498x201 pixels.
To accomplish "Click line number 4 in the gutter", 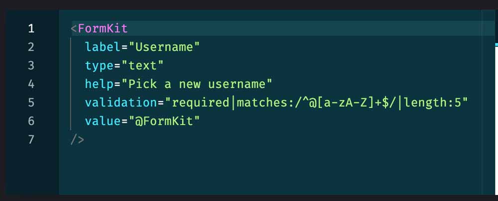I will (x=31, y=84).
